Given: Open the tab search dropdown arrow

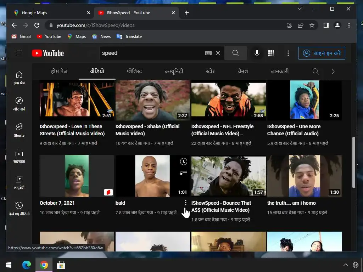Looking at the screenshot, I should (x=299, y=9).
